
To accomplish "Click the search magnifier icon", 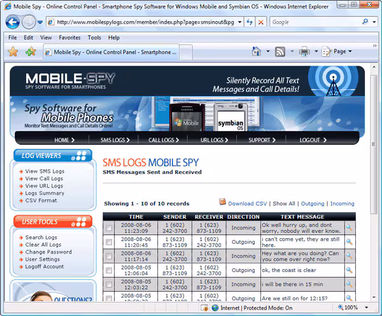I will 365,22.
